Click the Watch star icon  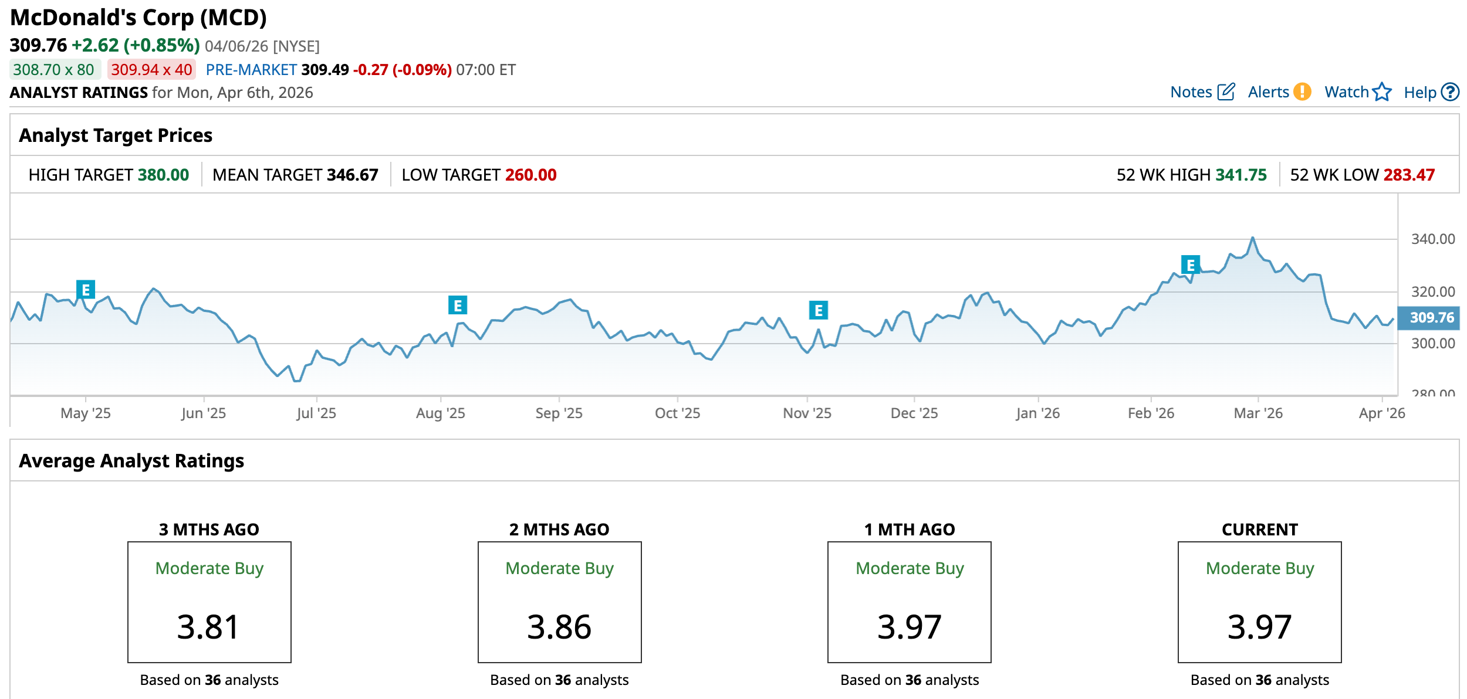tap(1382, 92)
